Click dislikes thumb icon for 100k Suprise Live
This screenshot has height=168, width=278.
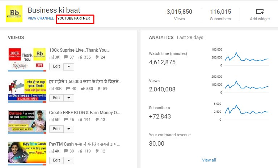coord(97,57)
